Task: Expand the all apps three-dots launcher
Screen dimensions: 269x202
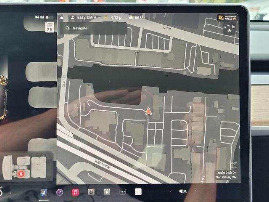Action: [x=122, y=192]
